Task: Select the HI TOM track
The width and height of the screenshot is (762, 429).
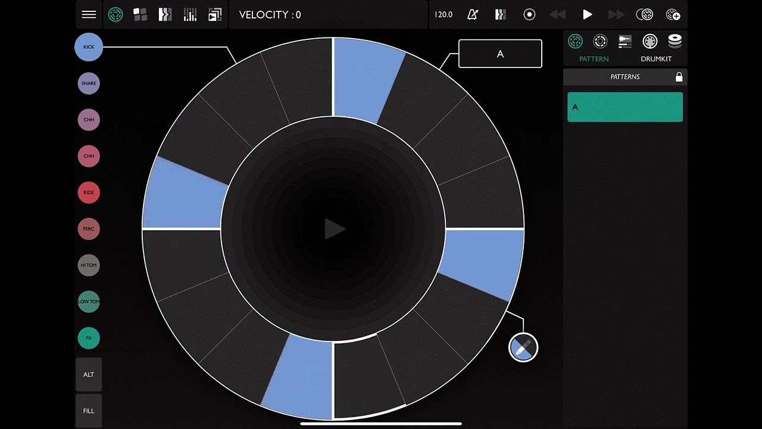Action: (x=89, y=265)
